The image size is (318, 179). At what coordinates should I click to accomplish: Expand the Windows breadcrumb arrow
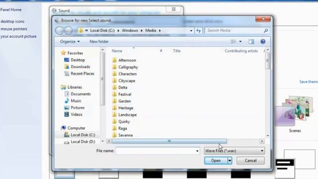tap(142, 31)
